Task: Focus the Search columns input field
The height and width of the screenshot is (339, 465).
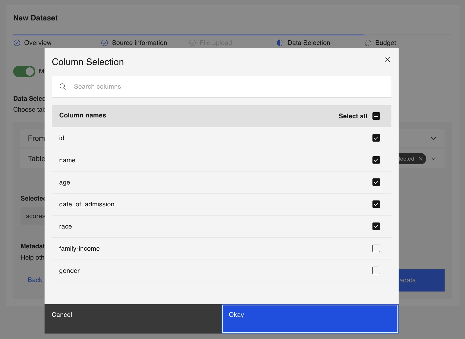Action: [222, 87]
